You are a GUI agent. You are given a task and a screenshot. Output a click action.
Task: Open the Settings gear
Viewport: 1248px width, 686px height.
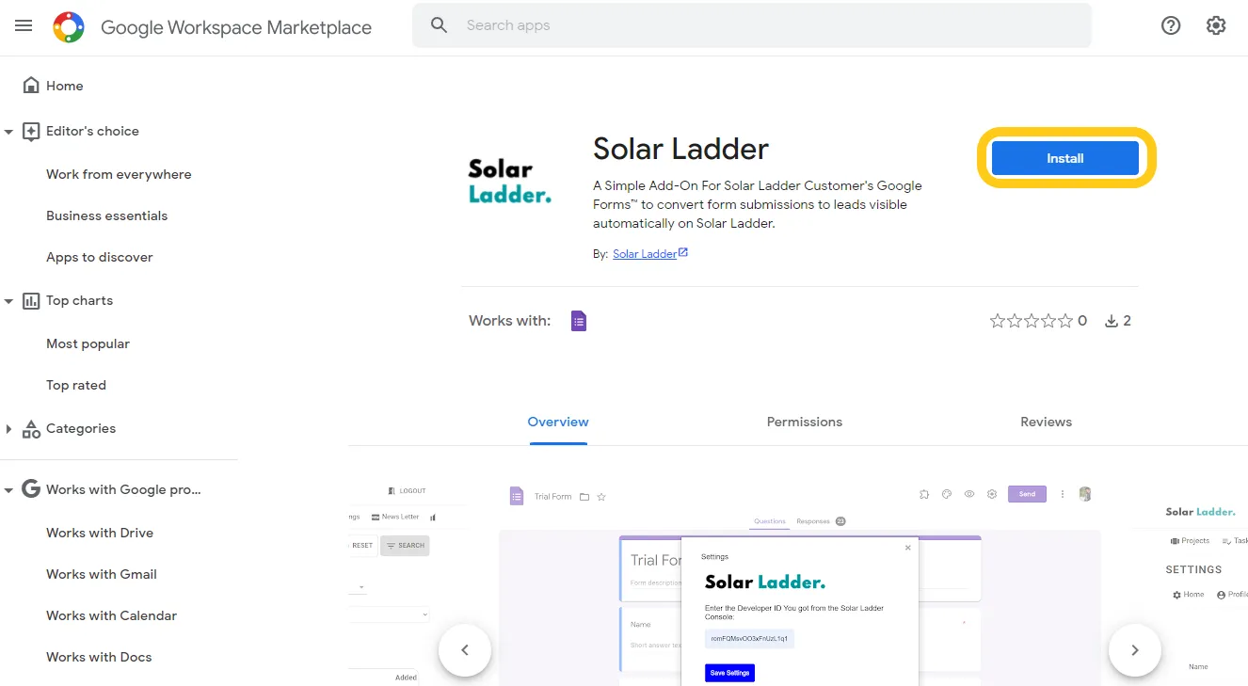click(1216, 26)
